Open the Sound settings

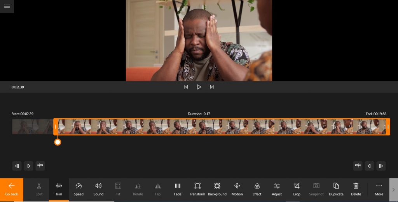(98, 190)
